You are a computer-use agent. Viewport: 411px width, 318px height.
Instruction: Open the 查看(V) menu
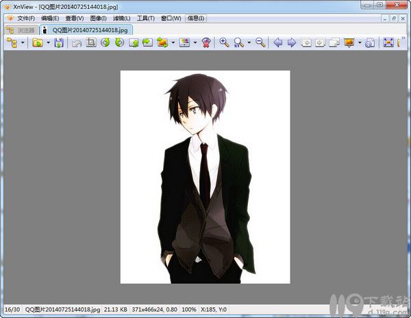pyautogui.click(x=75, y=19)
